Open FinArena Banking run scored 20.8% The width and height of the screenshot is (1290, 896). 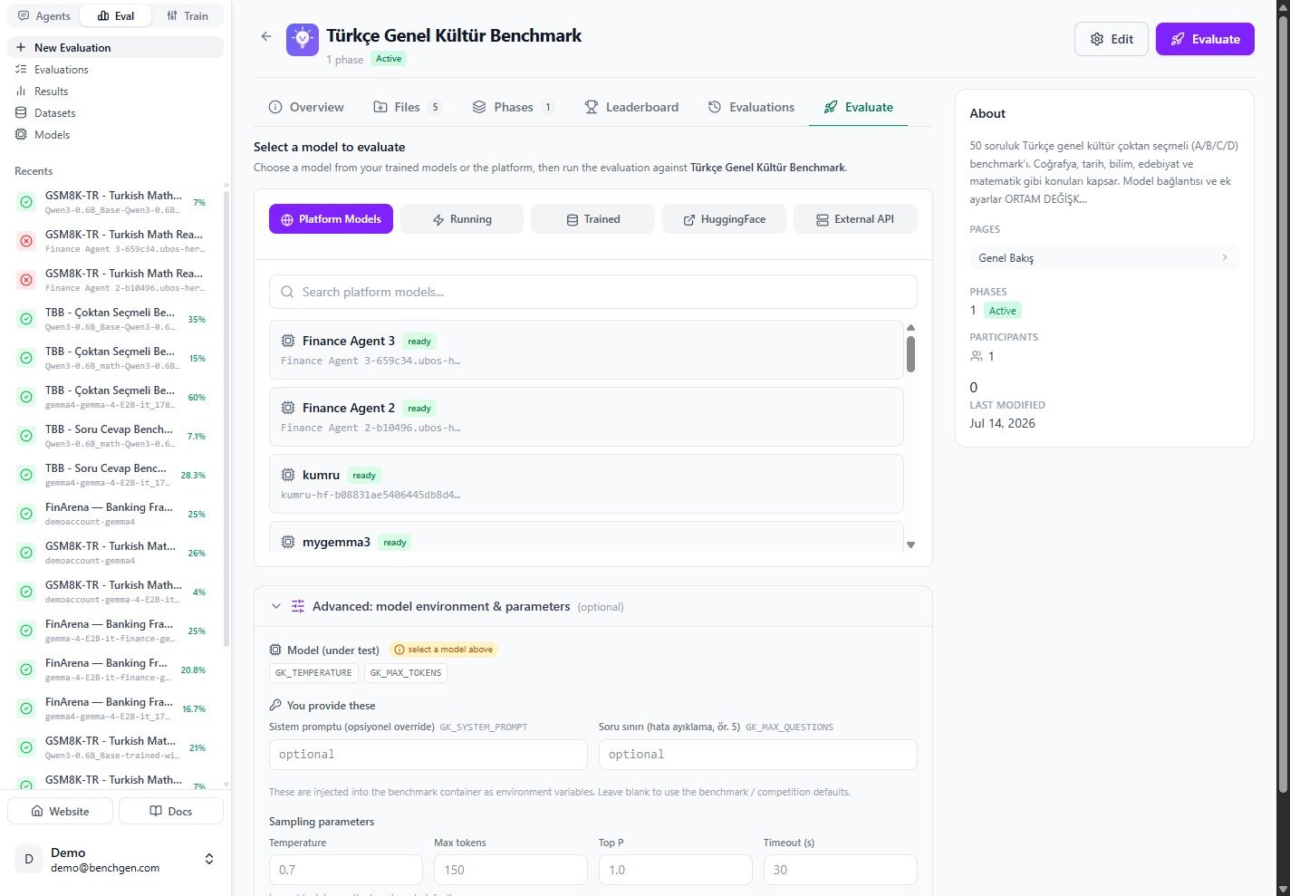pos(114,670)
